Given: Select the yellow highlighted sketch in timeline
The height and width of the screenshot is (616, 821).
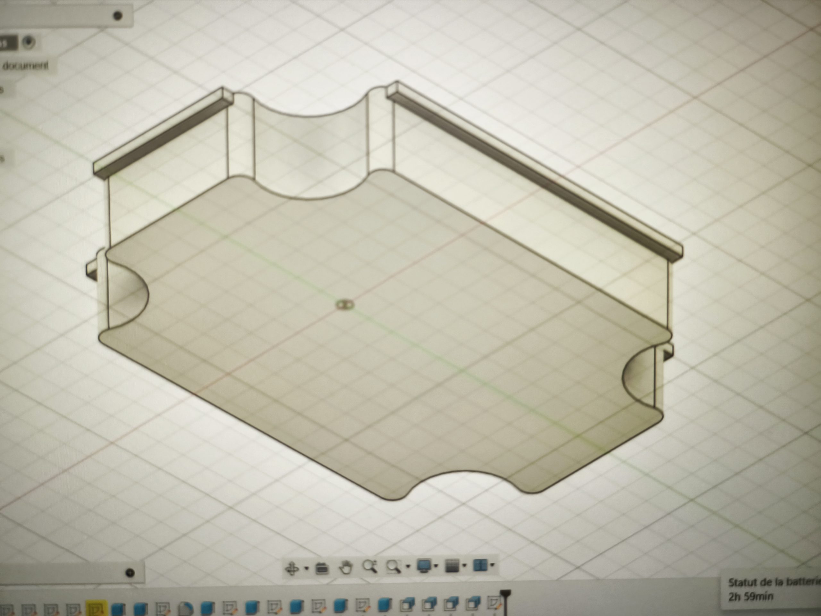Looking at the screenshot, I should pos(96,609).
